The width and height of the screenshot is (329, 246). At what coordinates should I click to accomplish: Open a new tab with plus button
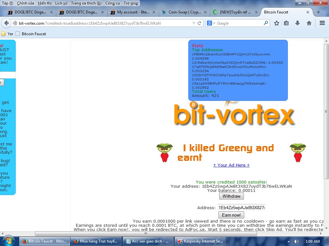[318, 12]
